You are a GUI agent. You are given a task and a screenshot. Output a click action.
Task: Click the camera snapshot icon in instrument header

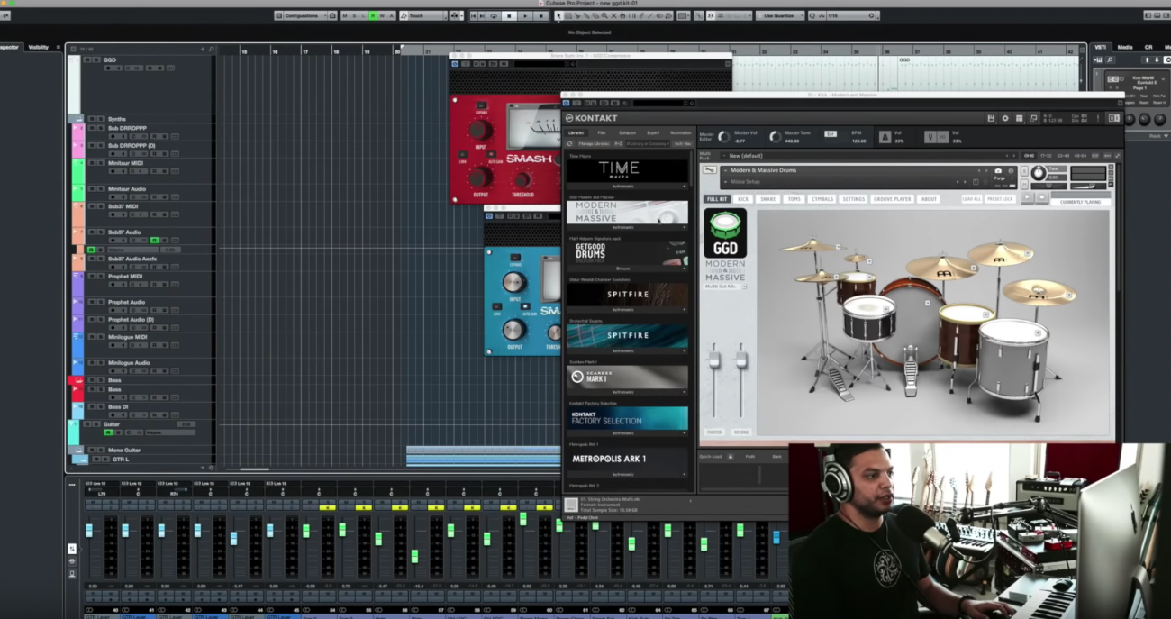[998, 170]
